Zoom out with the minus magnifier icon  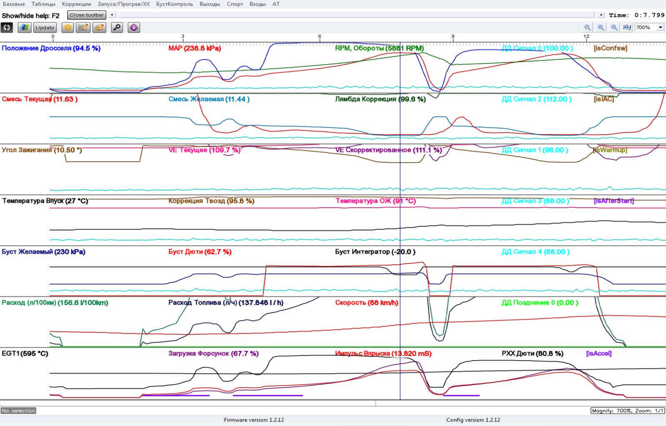tap(601, 28)
